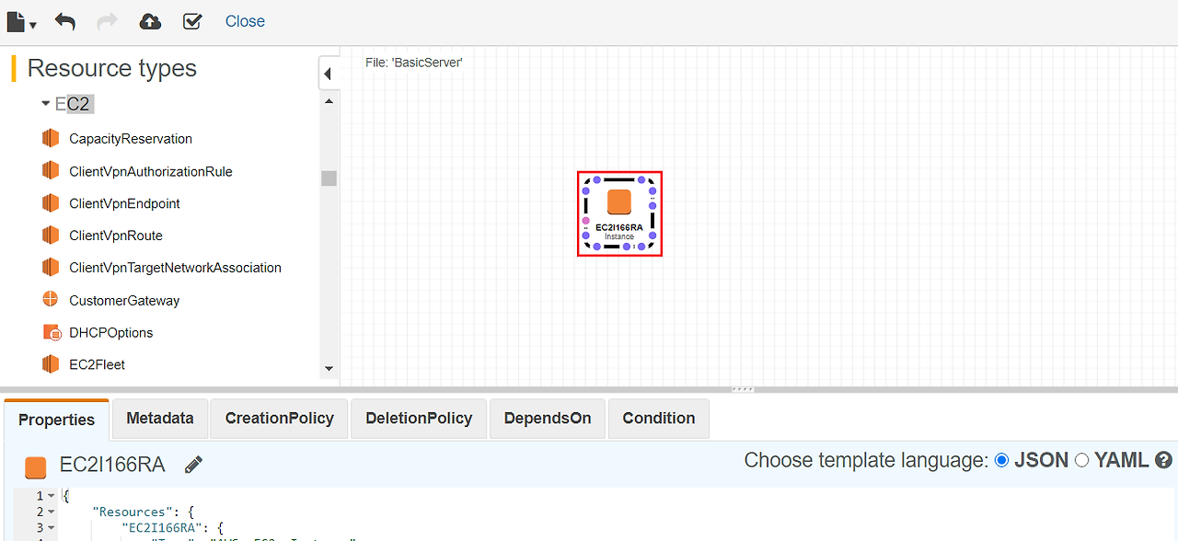Open the File menu icon dropdown
This screenshot has height=541, width=1178.
tap(21, 21)
